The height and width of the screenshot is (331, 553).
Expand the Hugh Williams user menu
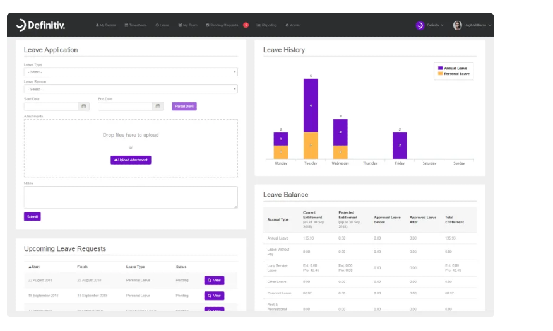(x=477, y=25)
